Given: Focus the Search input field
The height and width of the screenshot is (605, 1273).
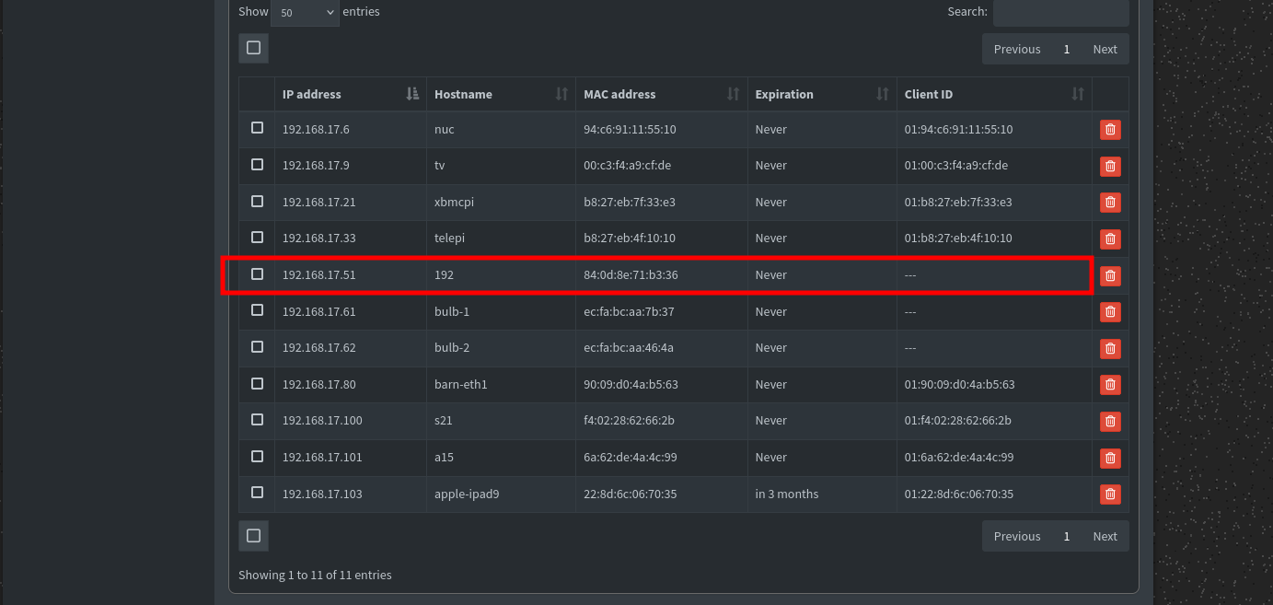Looking at the screenshot, I should (x=1060, y=13).
